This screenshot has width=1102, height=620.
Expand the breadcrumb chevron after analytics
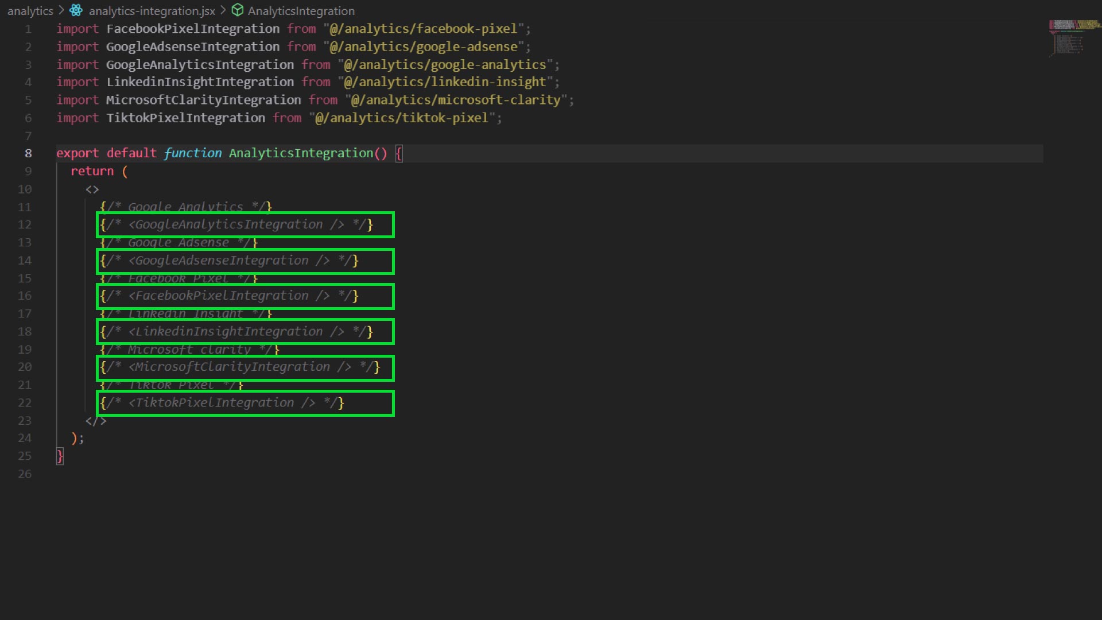[61, 10]
